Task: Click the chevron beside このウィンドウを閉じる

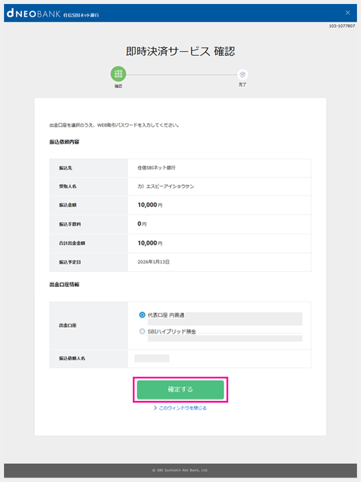Action: click(155, 408)
